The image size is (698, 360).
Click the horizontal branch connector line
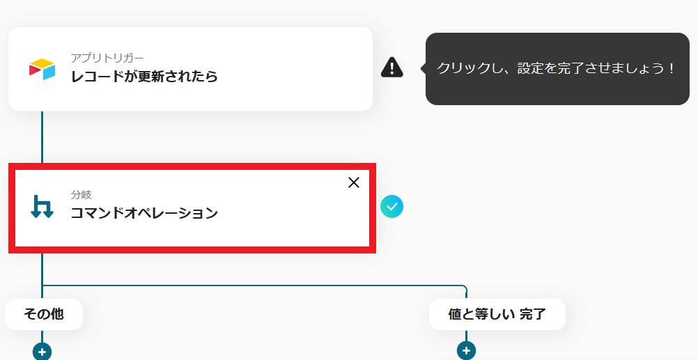tap(254, 285)
